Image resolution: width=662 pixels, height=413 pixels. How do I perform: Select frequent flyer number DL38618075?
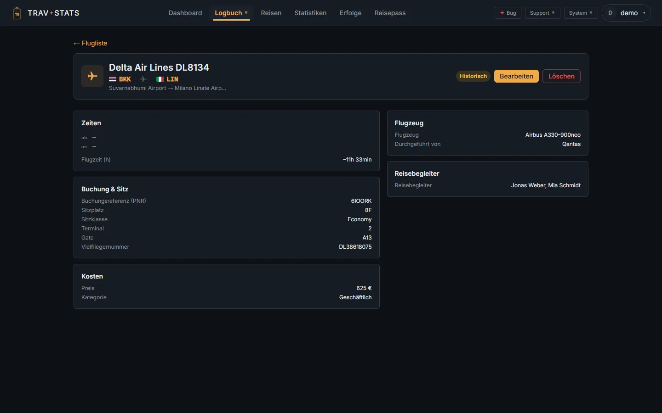click(355, 247)
